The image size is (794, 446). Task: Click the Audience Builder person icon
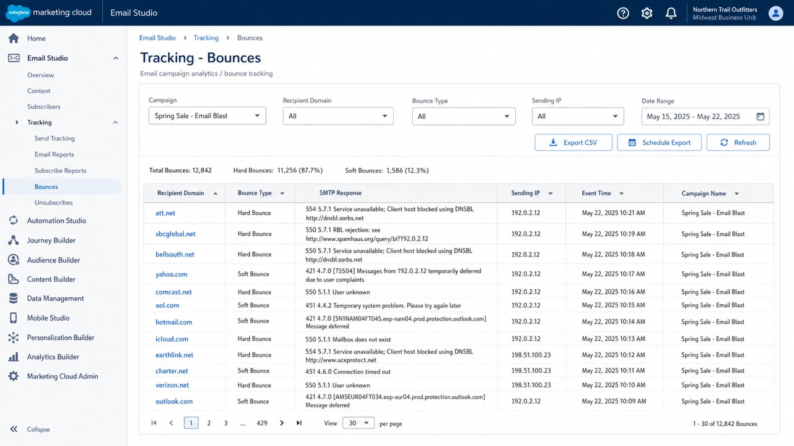point(14,260)
